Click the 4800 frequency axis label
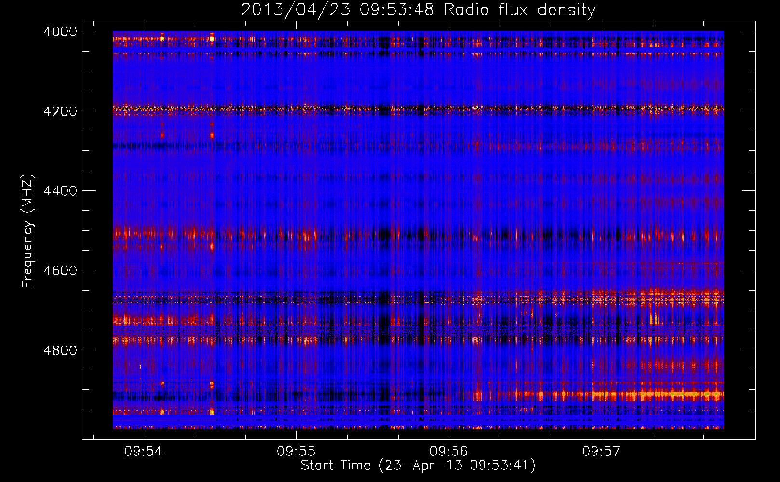Image resolution: width=780 pixels, height=482 pixels. point(60,350)
